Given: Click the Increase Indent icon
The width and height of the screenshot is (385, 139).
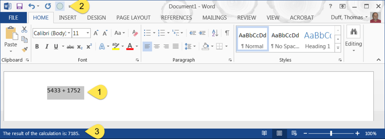Looking at the screenshot, I should tap(202, 33).
